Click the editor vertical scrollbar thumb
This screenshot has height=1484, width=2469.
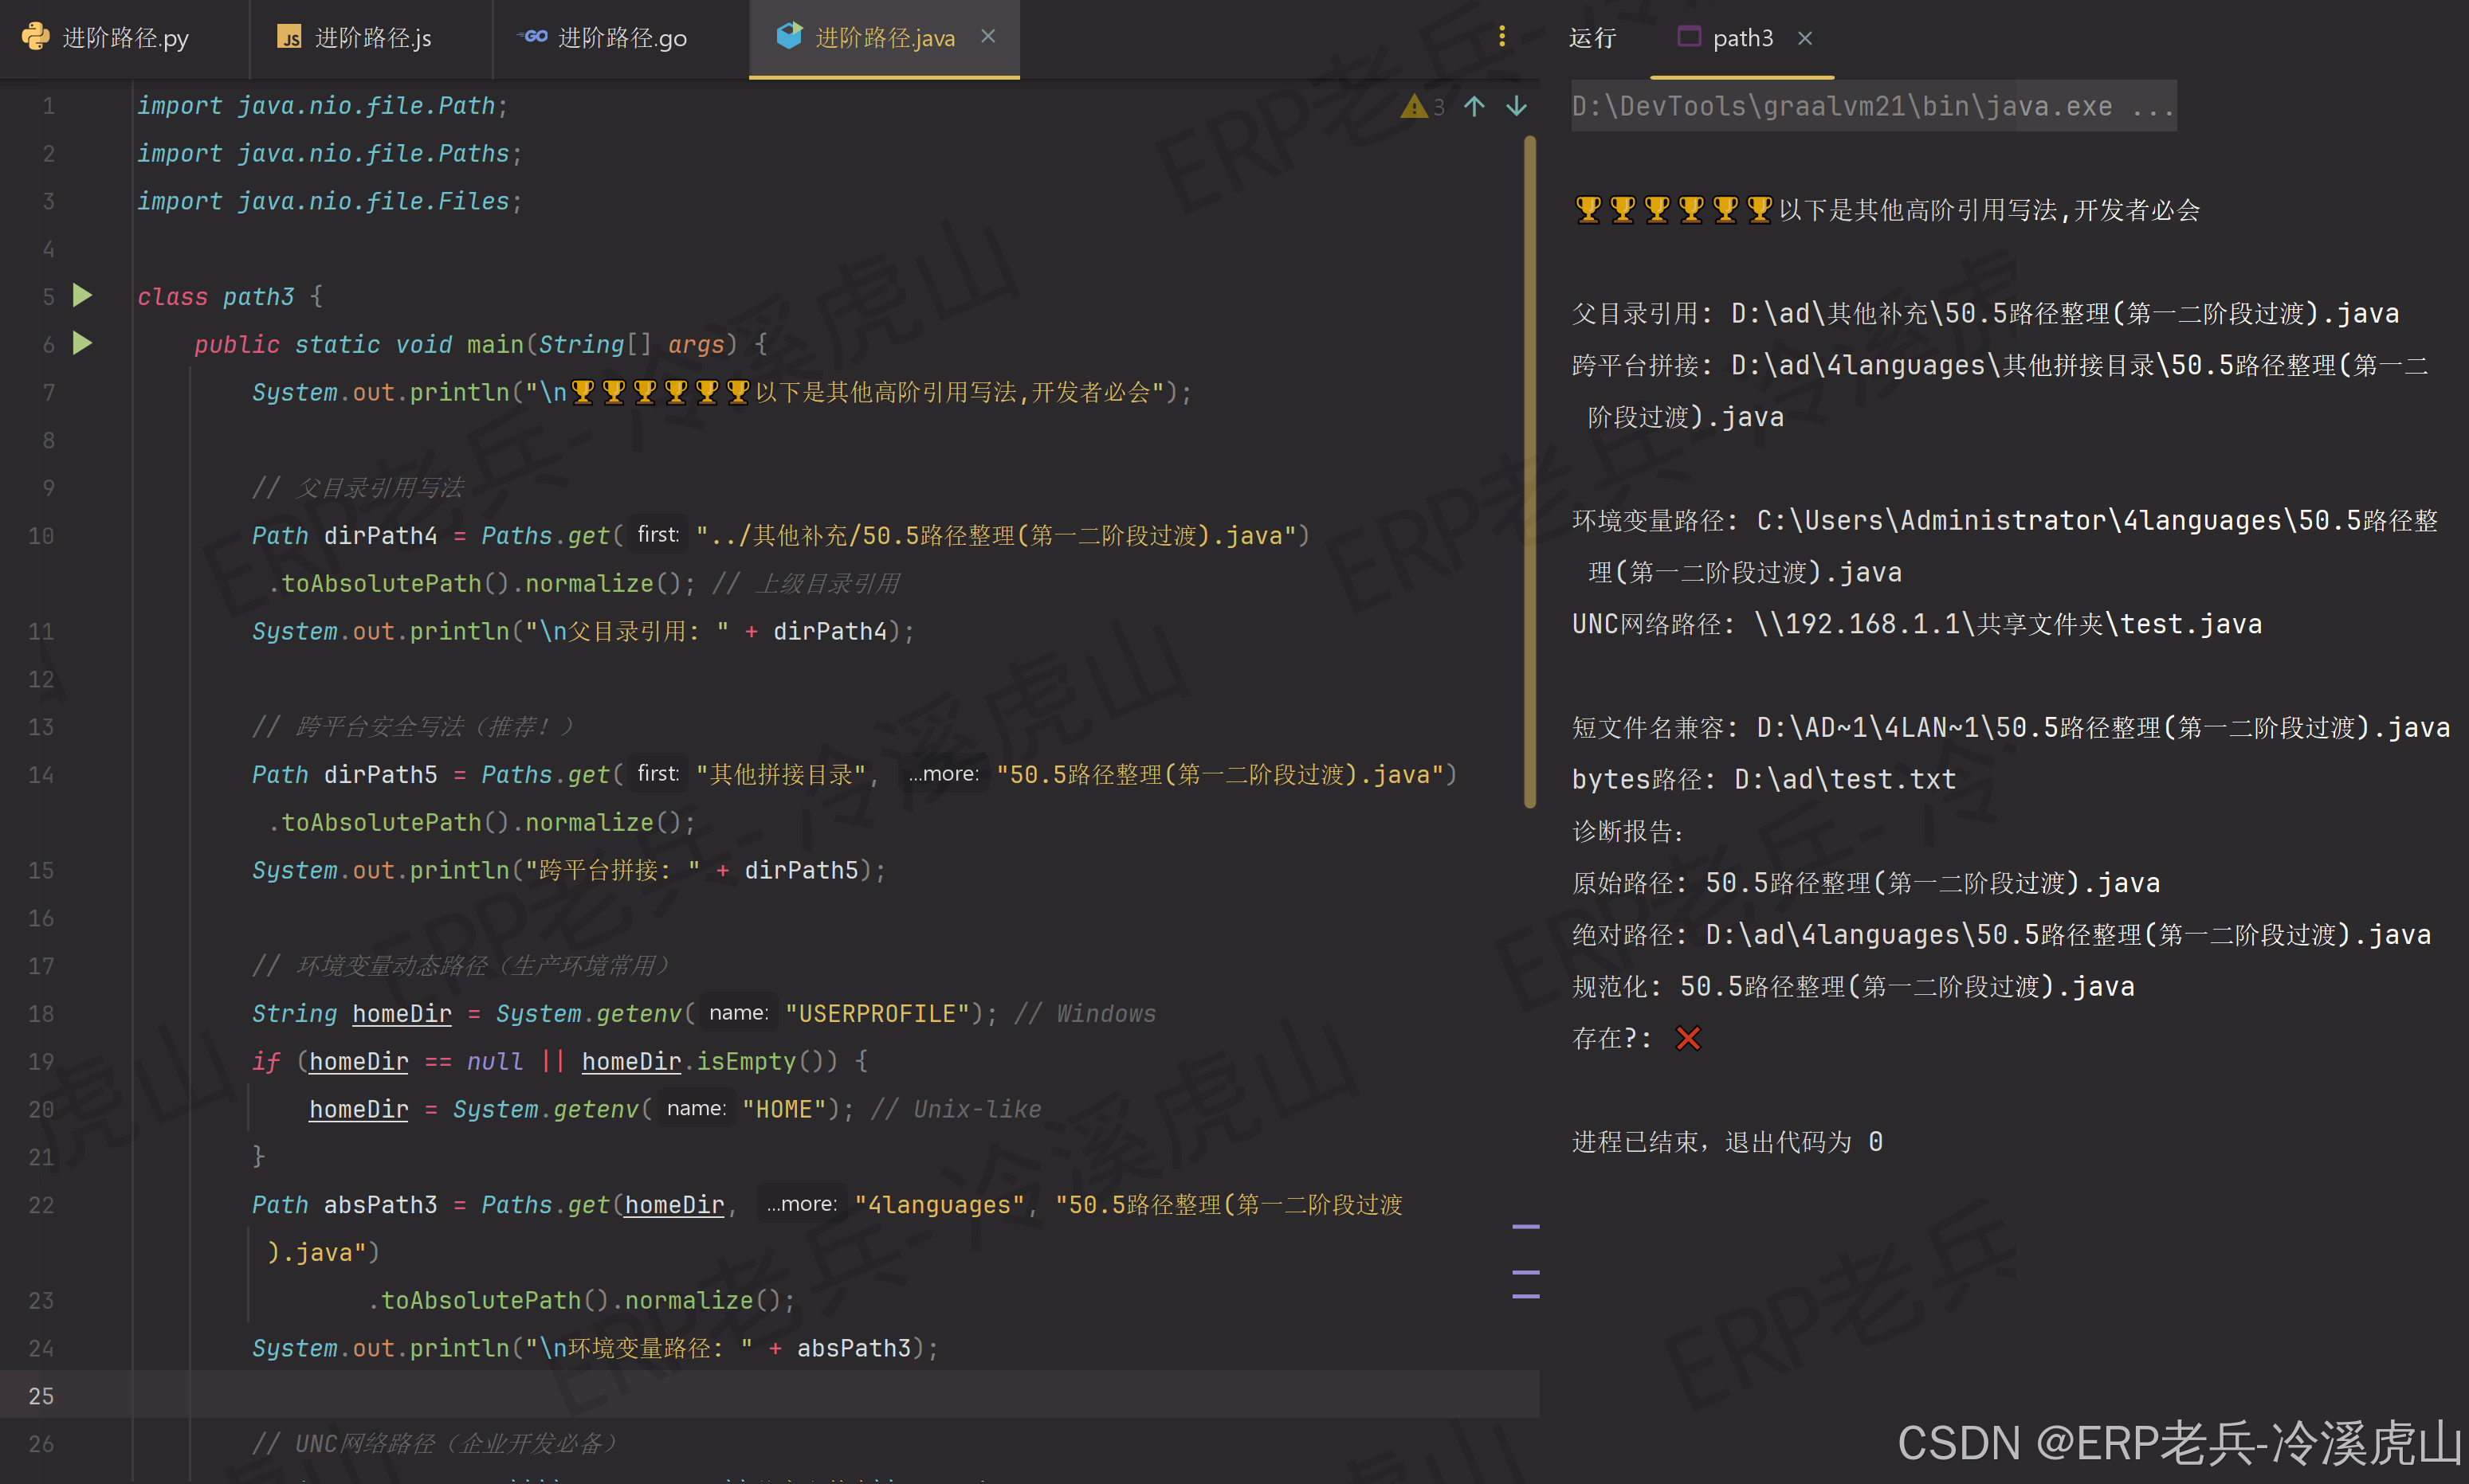pyautogui.click(x=1529, y=470)
